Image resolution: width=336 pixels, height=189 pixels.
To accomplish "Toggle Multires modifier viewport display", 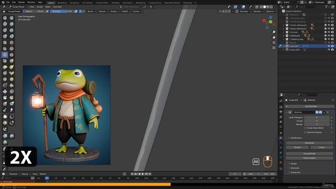I will (x=317, y=112).
